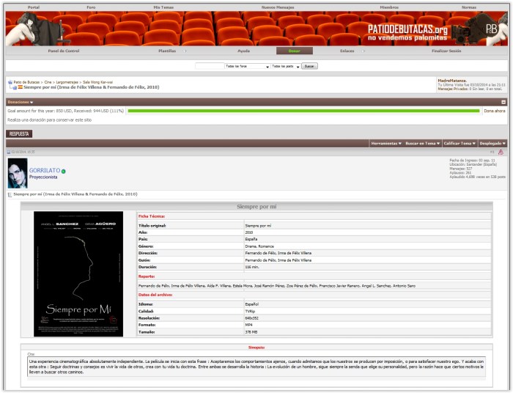Click the MadreMatanza username link
Viewport: 513px width, 393px height.
[452, 81]
